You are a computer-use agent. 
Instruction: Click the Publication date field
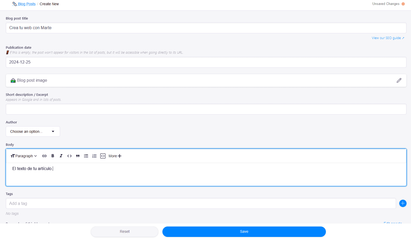click(x=206, y=62)
